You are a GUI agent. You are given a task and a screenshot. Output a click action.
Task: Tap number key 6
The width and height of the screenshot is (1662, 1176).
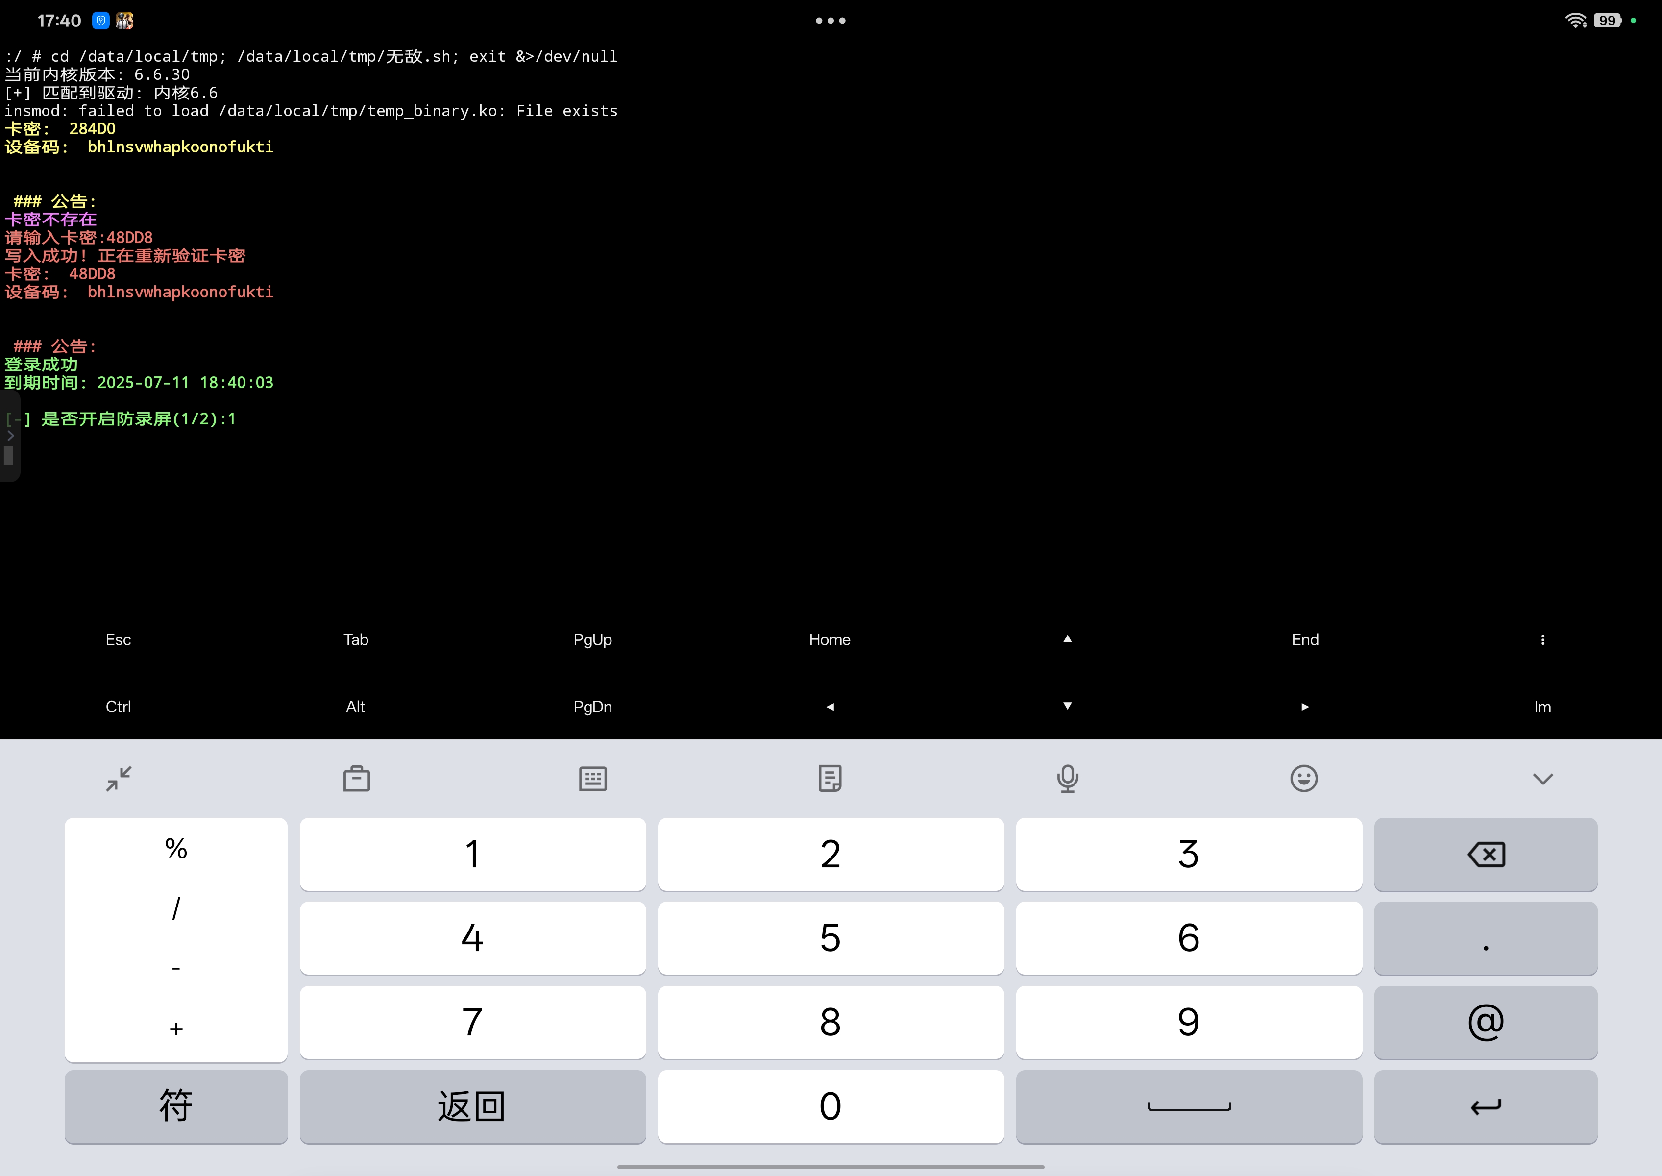point(1188,938)
